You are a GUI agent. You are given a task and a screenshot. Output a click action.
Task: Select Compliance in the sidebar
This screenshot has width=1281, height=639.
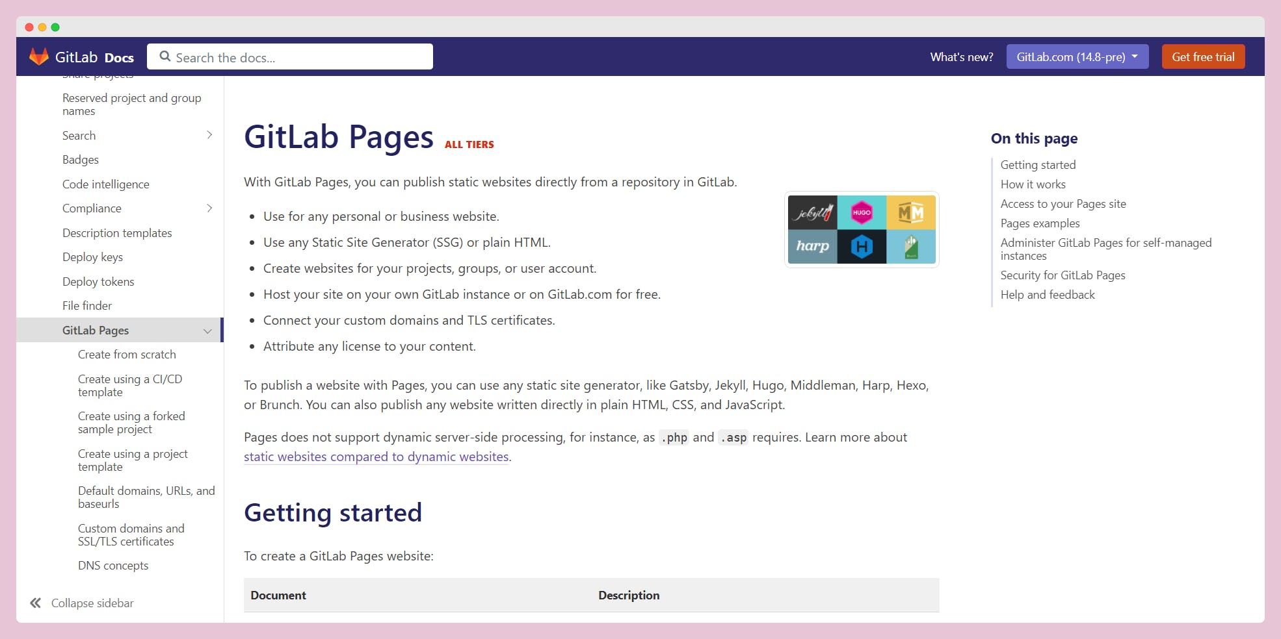point(92,208)
